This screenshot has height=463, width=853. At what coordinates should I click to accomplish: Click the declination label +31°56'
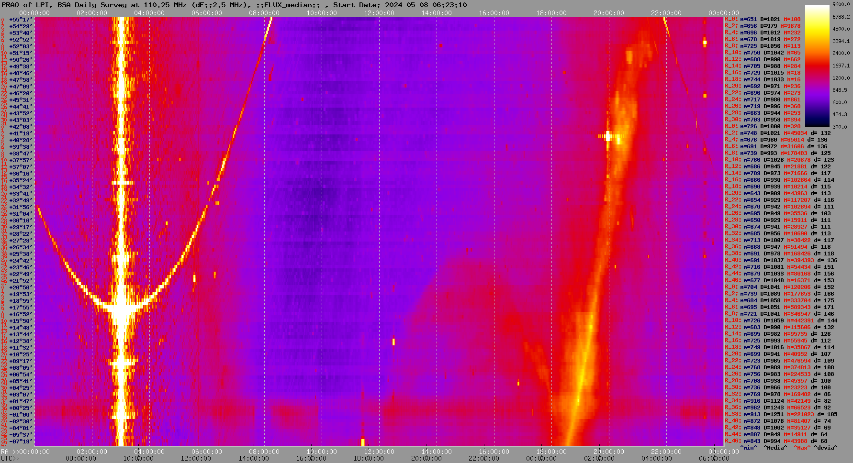[x=20, y=207]
